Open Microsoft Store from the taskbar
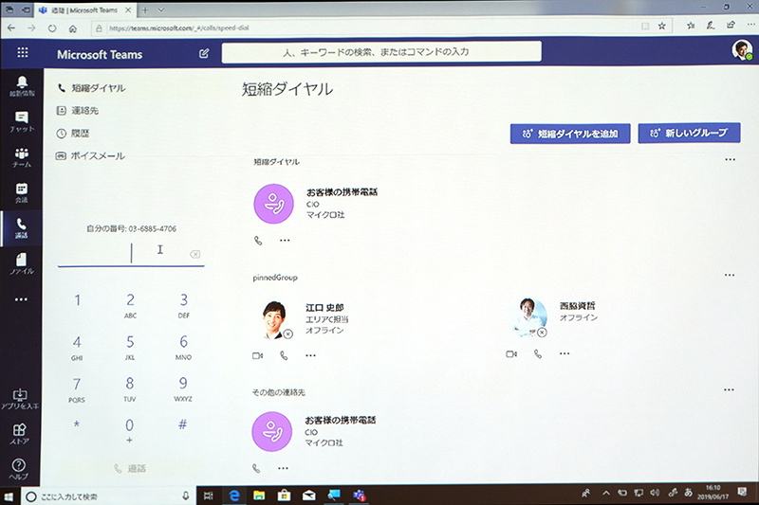Screen dimensions: 759x505 click(284, 496)
